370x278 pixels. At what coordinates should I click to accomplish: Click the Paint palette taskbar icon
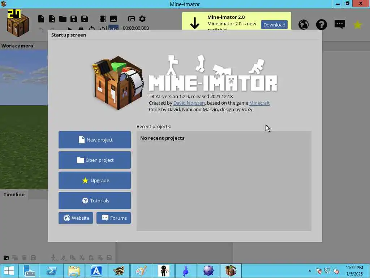141,271
